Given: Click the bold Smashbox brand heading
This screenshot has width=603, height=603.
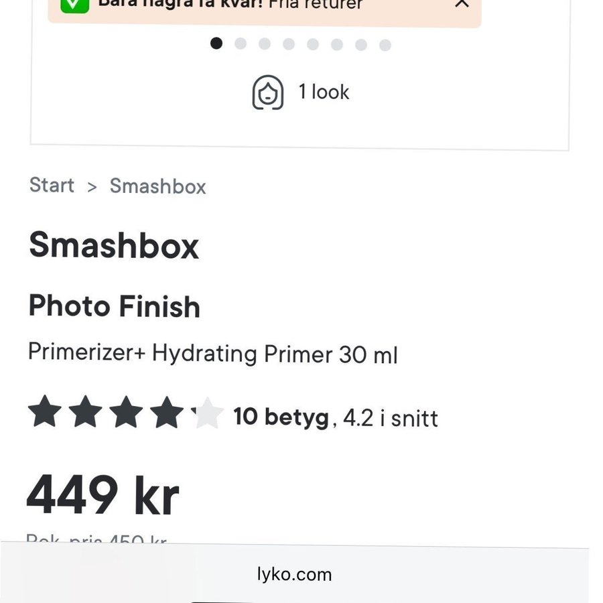Looking at the screenshot, I should [x=114, y=245].
